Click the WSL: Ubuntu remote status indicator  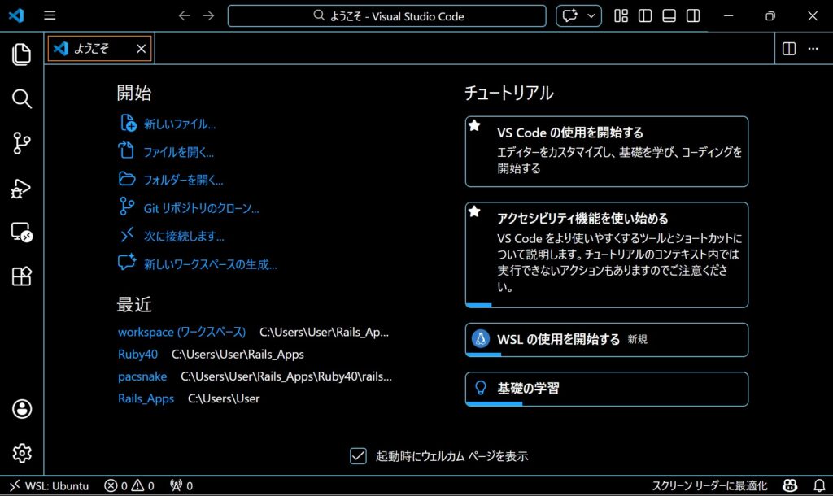49,485
